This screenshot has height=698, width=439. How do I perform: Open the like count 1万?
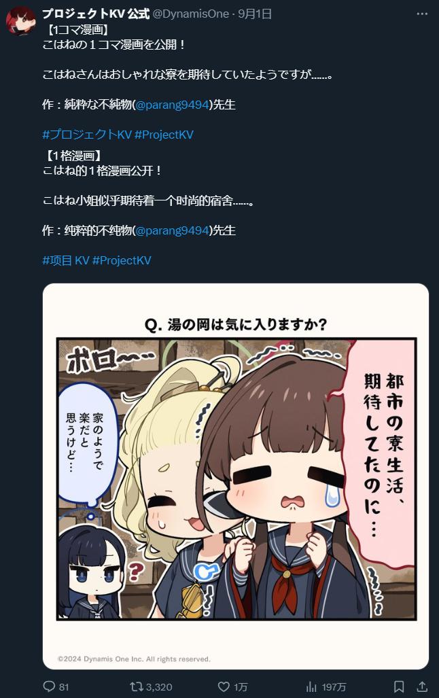point(241,687)
